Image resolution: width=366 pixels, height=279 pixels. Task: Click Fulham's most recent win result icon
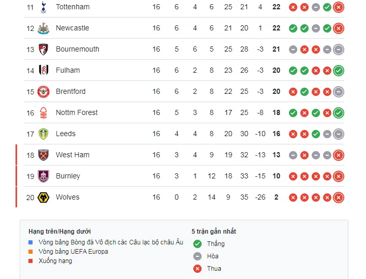pos(339,70)
